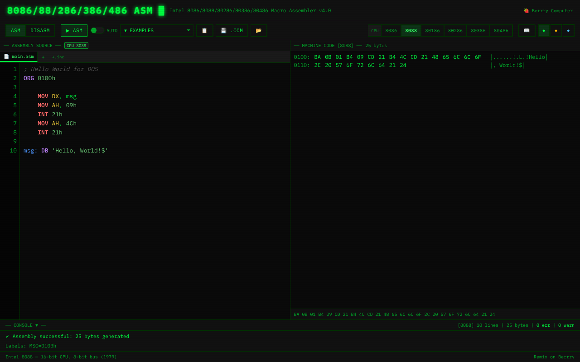
Task: Collapse the CONSOLE panel arrow
Action: click(37, 325)
